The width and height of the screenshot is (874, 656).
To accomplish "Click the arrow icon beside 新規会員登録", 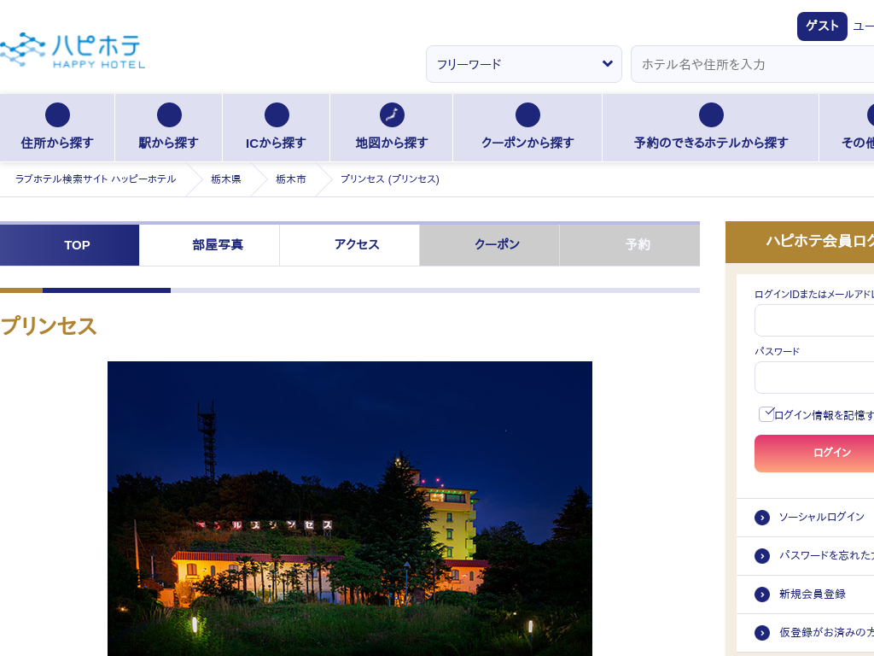I will tap(762, 594).
